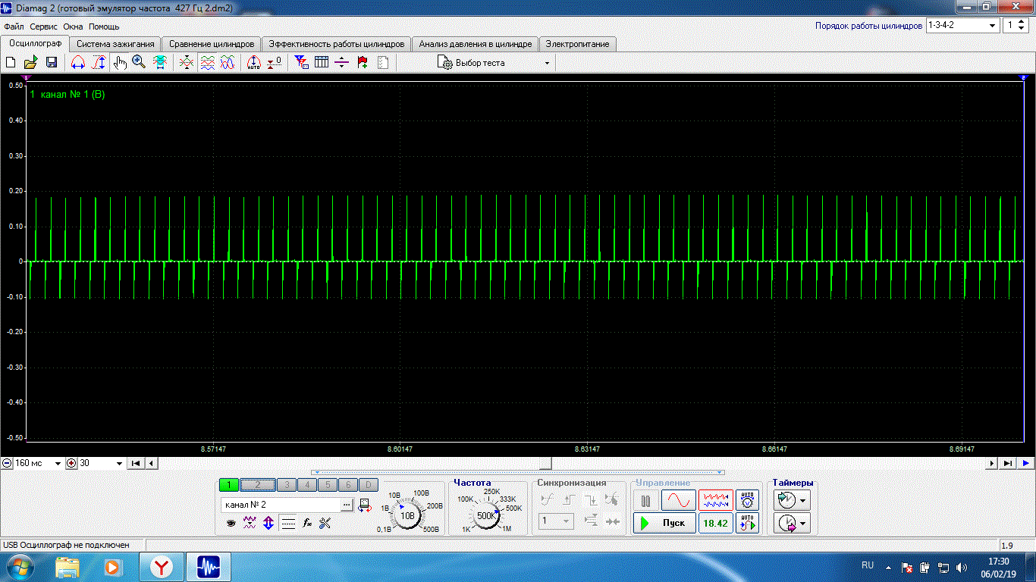Click the overlapping waveforms overlay icon
Screen dimensions: 1036x582
point(228,63)
